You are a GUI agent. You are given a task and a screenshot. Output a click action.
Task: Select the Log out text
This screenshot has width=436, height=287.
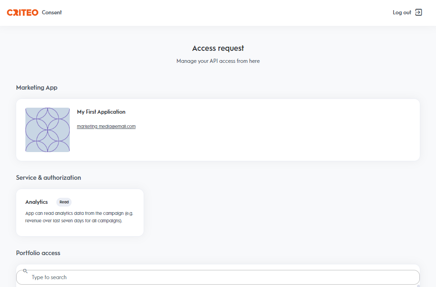402,12
